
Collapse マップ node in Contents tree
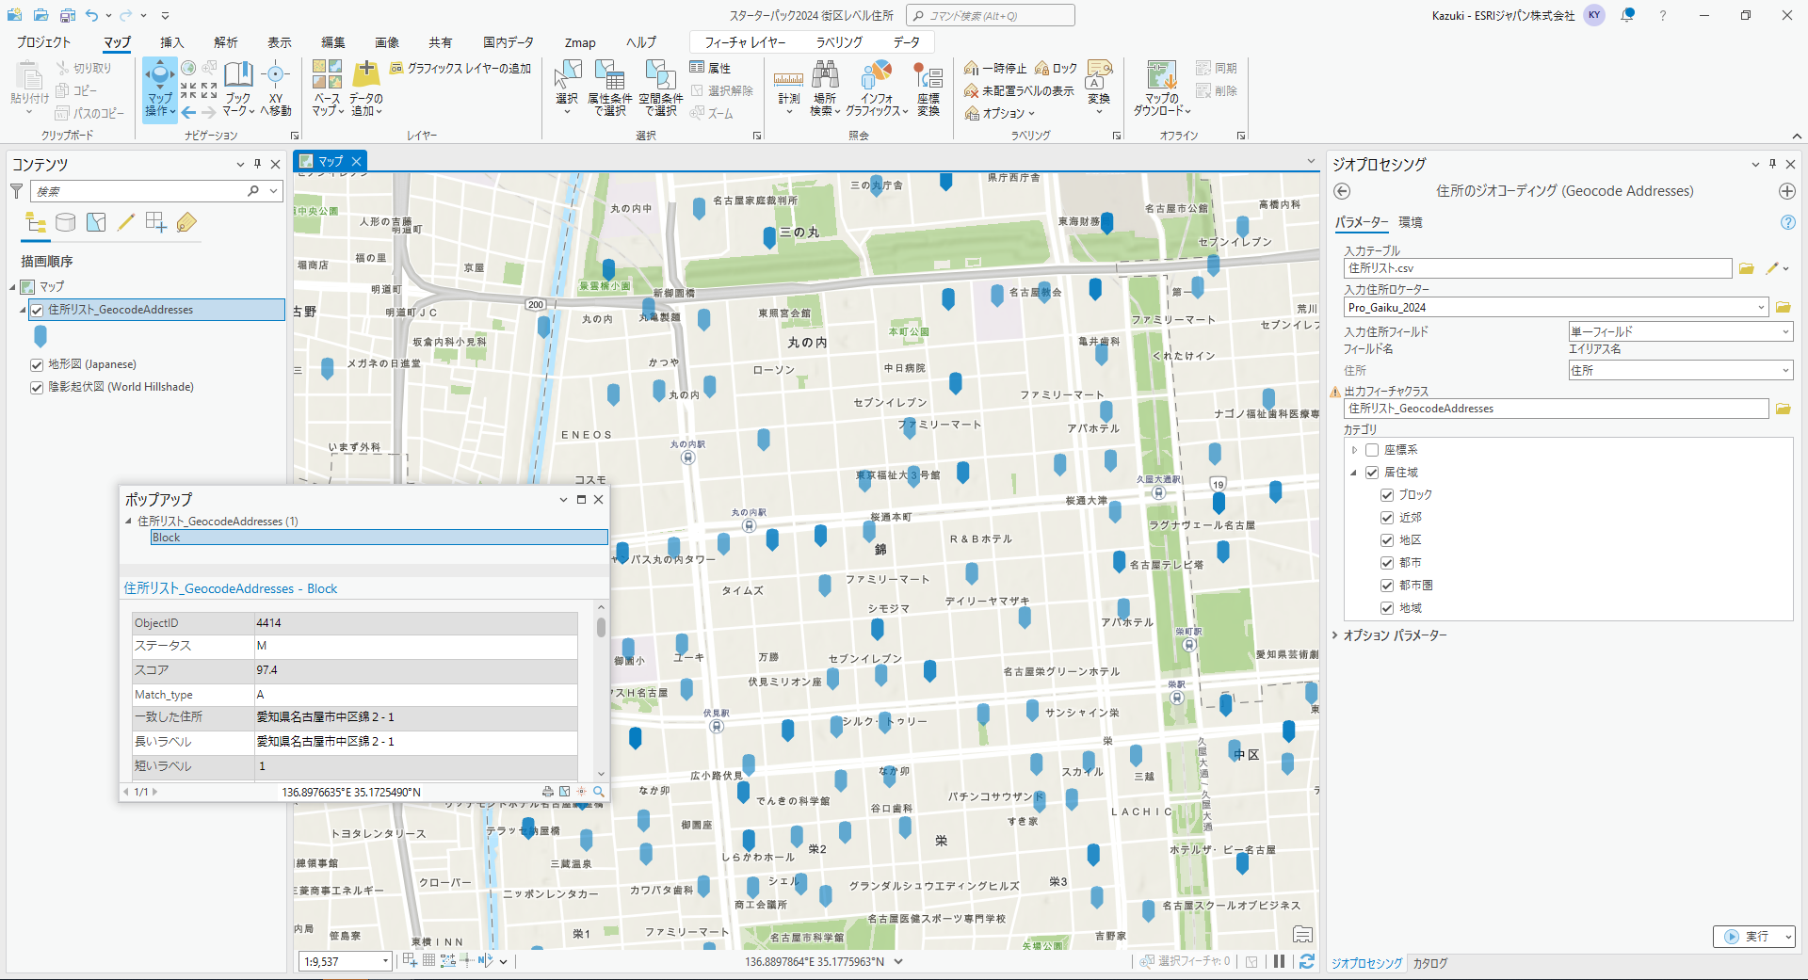coord(13,287)
